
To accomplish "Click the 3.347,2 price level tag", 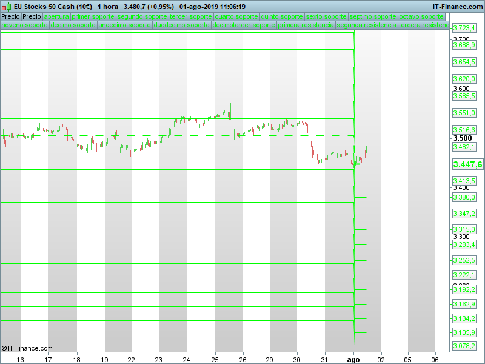I will [464, 214].
